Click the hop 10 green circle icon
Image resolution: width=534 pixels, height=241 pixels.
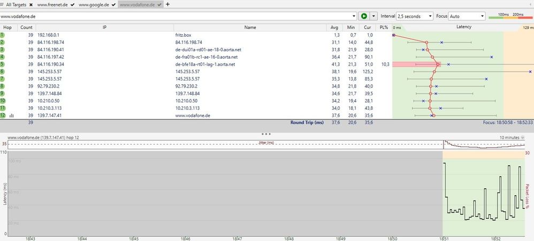coord(2,100)
